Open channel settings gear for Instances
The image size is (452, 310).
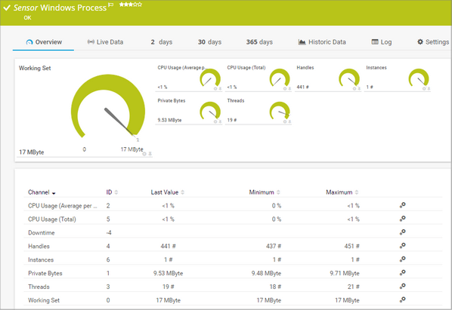coord(402,259)
